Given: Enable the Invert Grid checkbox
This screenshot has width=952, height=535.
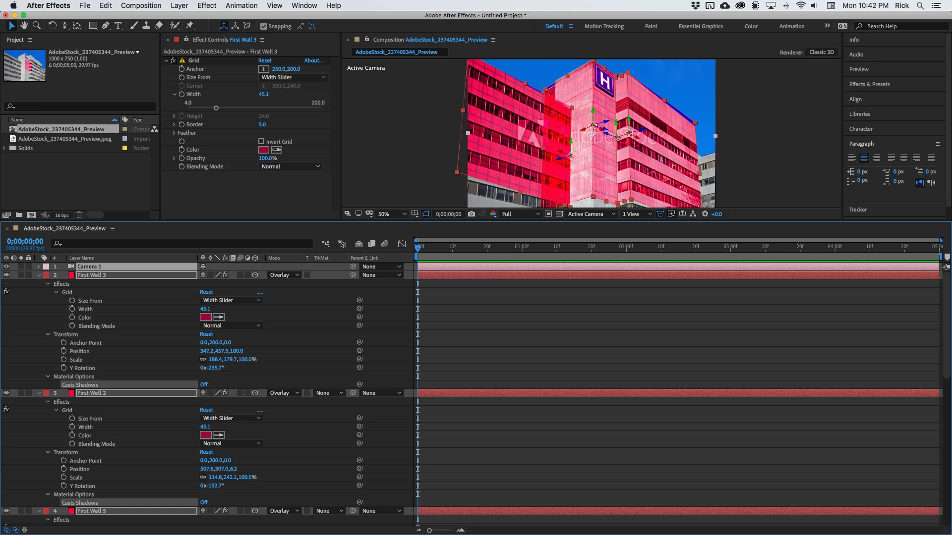Looking at the screenshot, I should point(261,142).
